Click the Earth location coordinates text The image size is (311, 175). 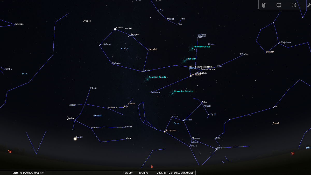30,173
